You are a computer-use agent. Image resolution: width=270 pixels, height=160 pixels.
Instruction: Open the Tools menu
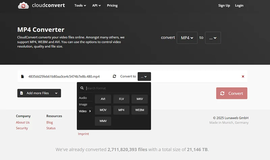coord(80,5)
